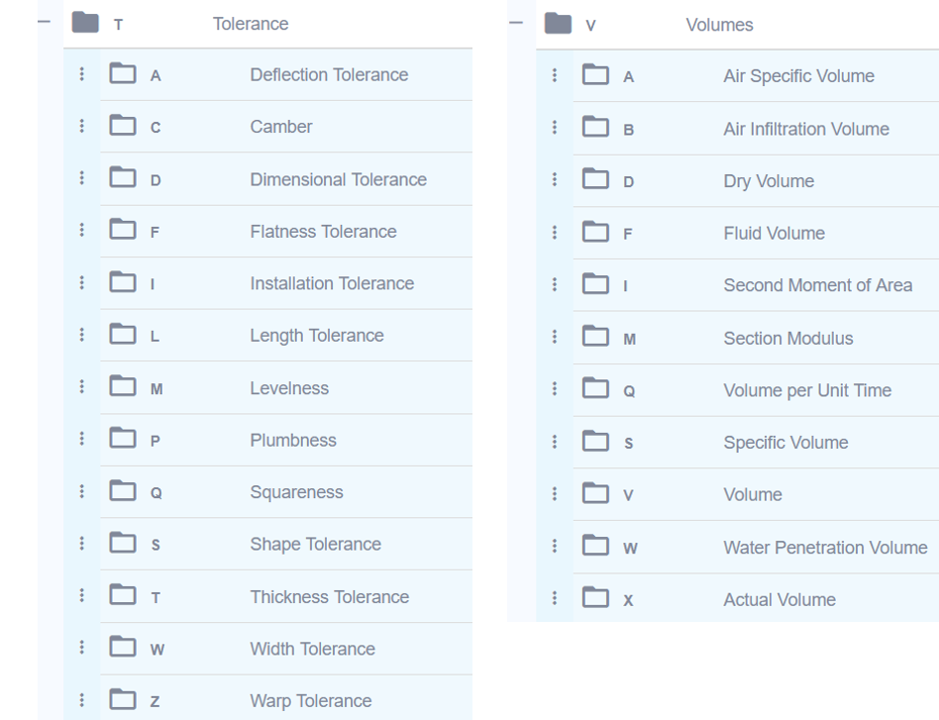Image resolution: width=939 pixels, height=720 pixels.
Task: Open the Second Moment of Area item
Action: click(x=817, y=286)
